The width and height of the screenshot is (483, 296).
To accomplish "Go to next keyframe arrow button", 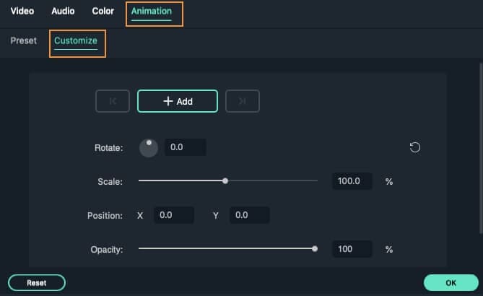I will point(242,102).
